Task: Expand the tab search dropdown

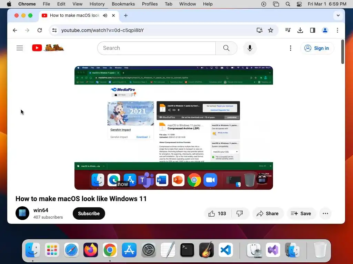Action: 338,15
